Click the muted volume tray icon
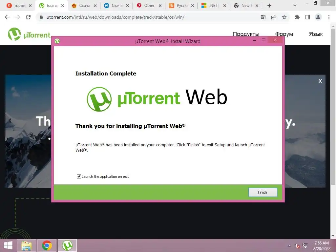 [x=297, y=246]
